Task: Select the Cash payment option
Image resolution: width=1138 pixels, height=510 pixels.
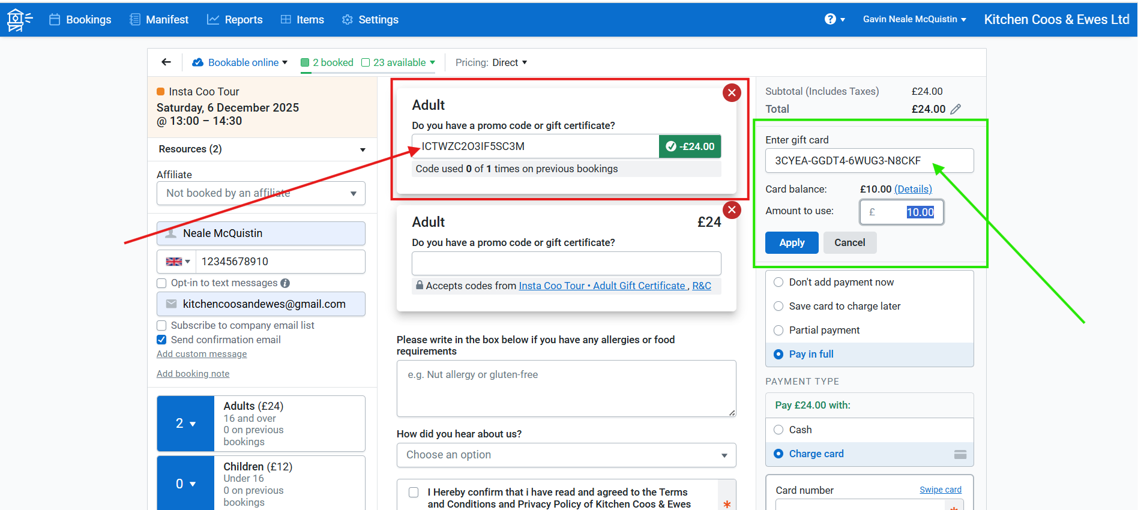Action: [x=779, y=430]
